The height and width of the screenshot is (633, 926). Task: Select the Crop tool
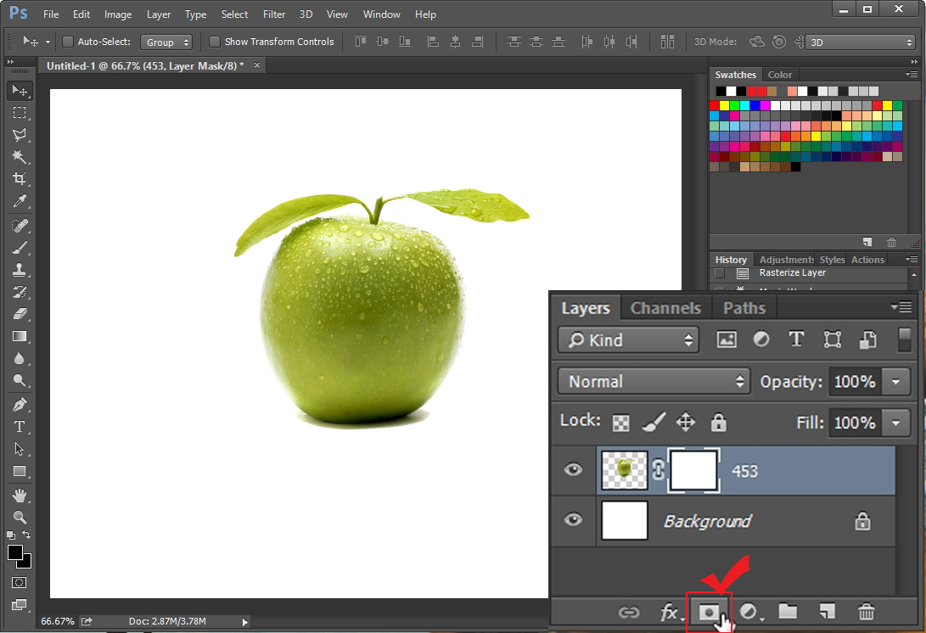[x=20, y=178]
